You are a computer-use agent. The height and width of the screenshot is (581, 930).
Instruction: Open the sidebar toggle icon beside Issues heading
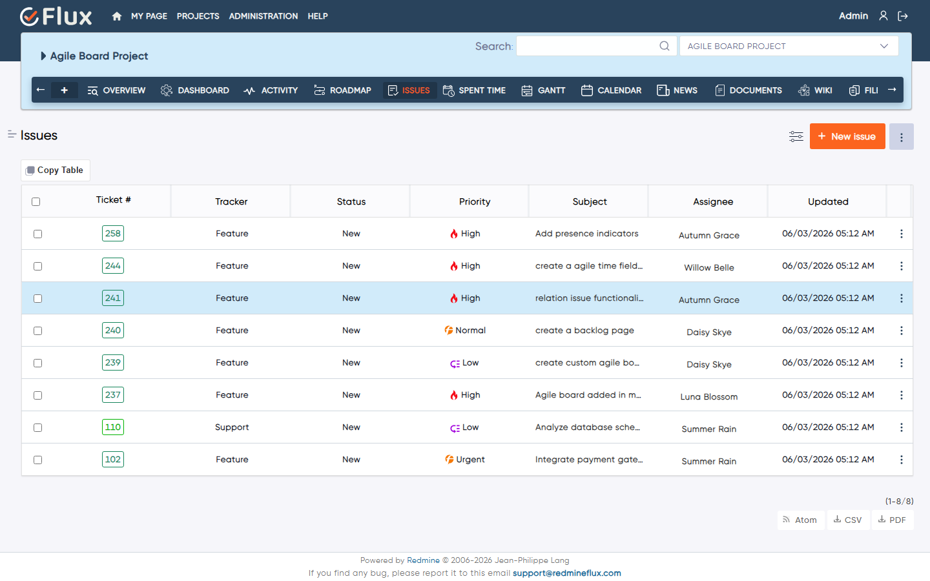(12, 134)
